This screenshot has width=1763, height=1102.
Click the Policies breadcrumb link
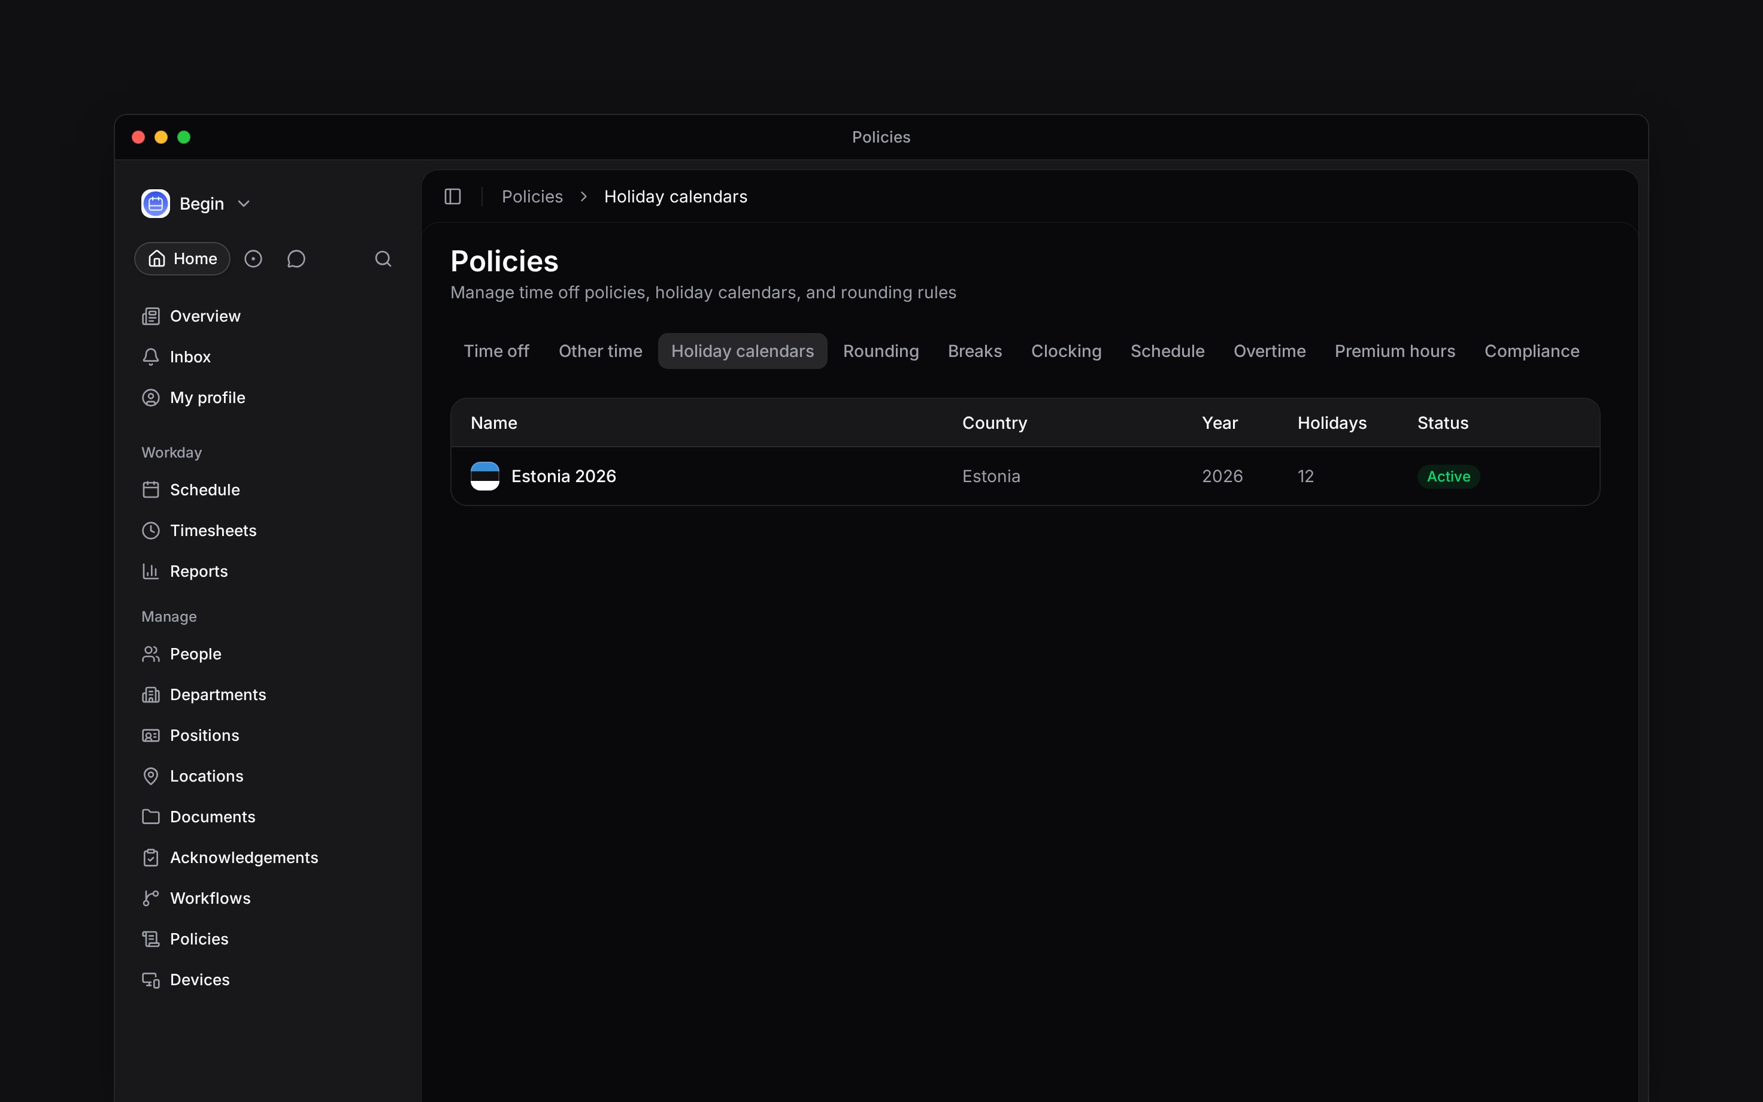click(532, 197)
